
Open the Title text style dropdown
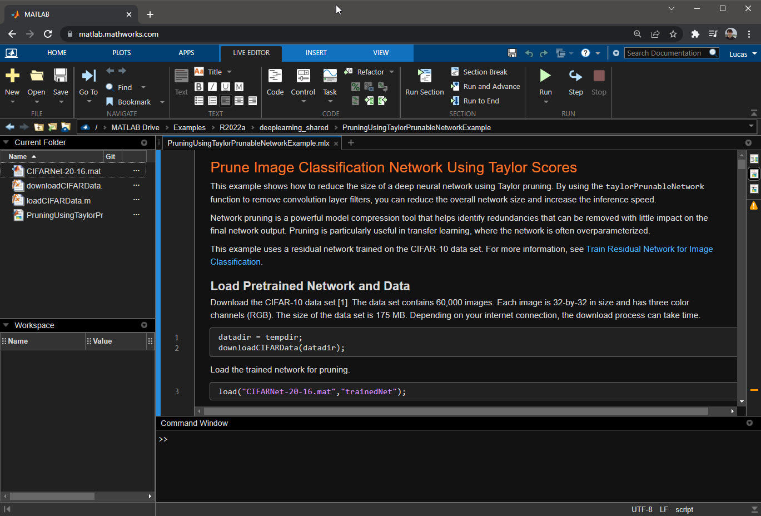229,72
